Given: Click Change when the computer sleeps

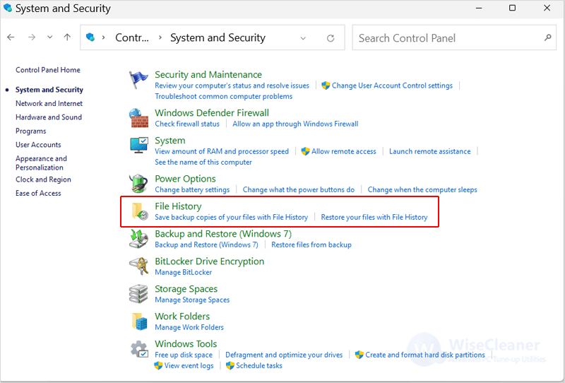Looking at the screenshot, I should click(x=422, y=189).
